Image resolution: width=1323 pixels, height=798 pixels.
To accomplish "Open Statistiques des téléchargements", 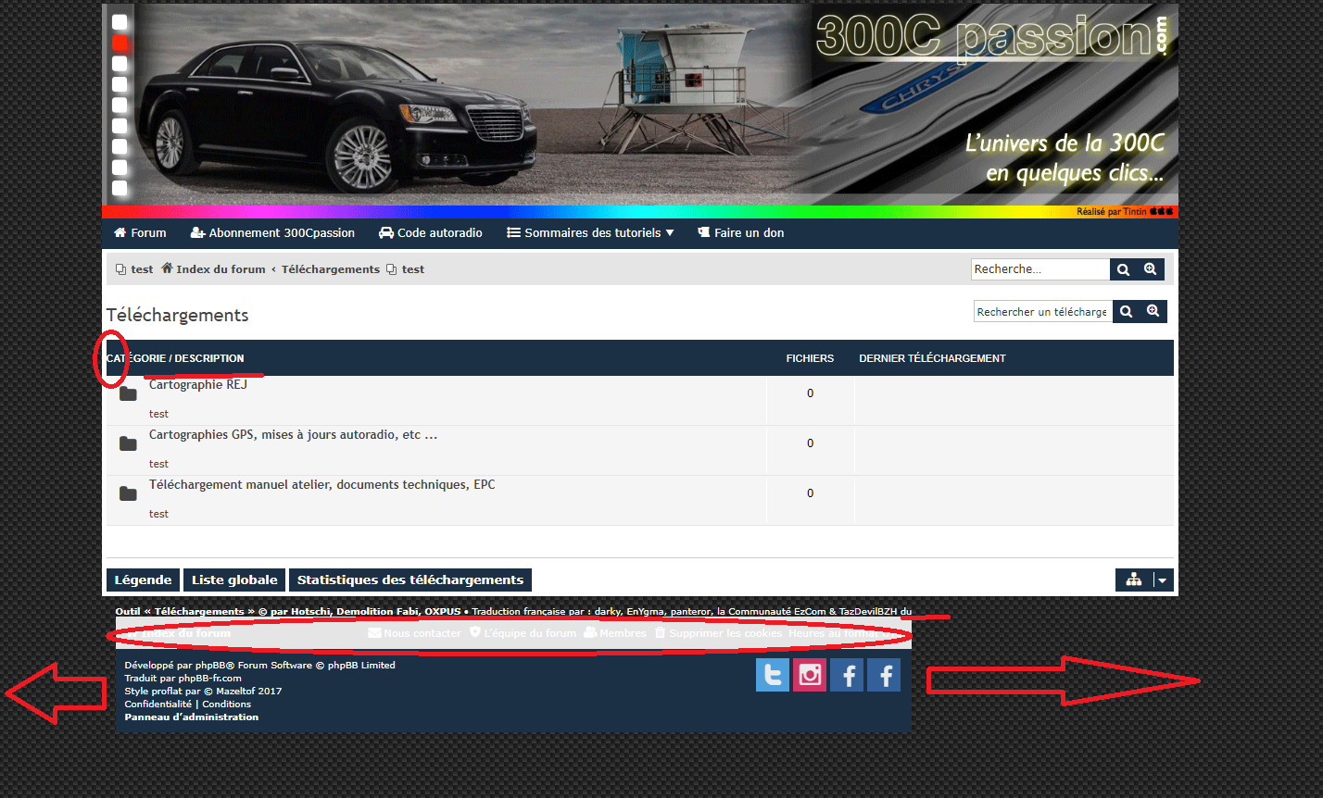I will 410,580.
